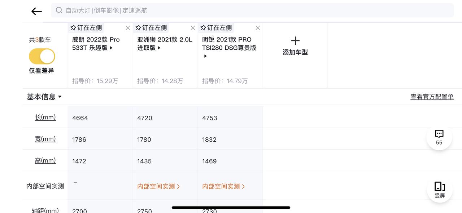
Task: Open 亚洲狮 内部空间实测 link
Action: click(x=158, y=186)
